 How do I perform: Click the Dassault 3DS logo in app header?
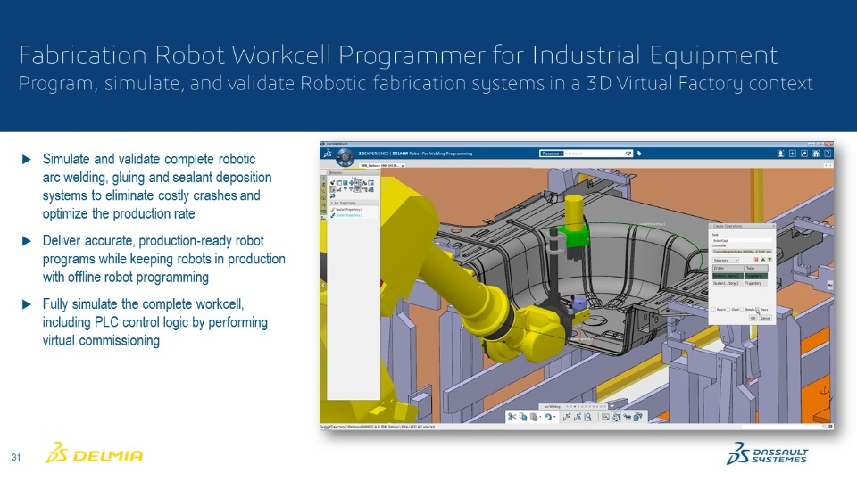tap(328, 154)
